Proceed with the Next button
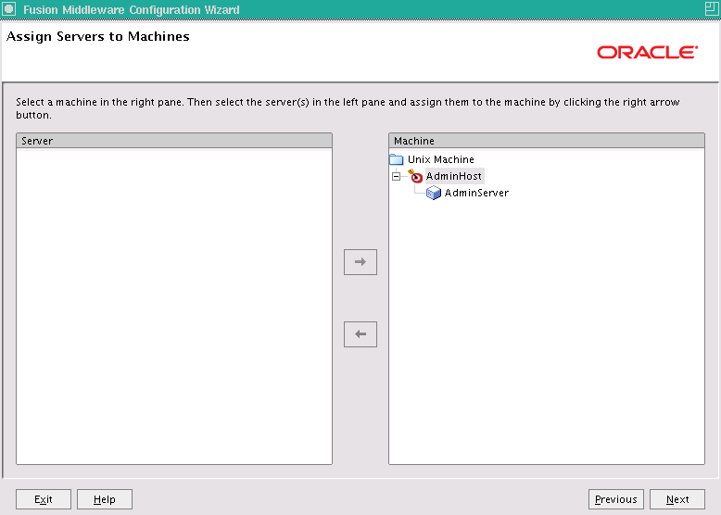This screenshot has height=515, width=721. [677, 499]
